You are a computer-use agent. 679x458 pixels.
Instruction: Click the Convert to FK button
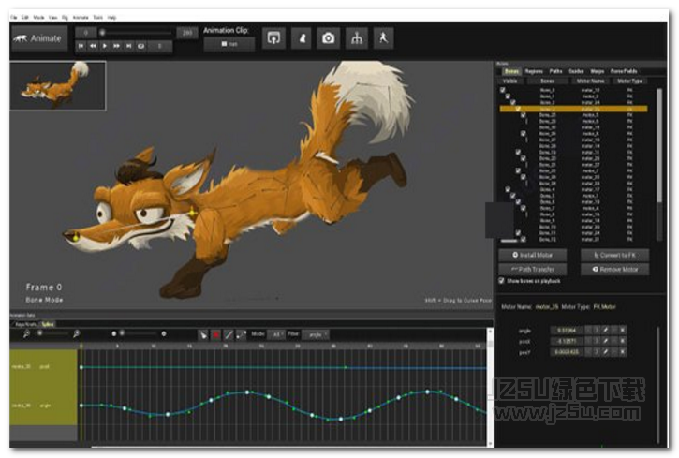point(615,255)
